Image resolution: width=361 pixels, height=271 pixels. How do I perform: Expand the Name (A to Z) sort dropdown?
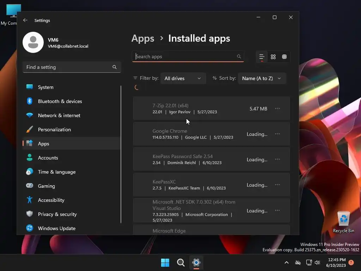(x=262, y=78)
